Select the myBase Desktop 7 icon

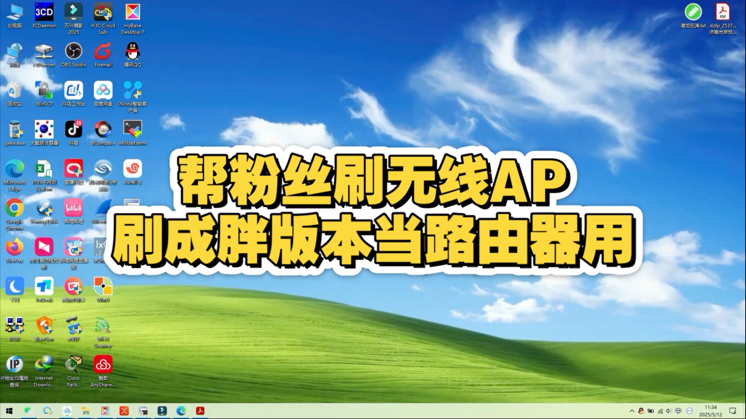pos(132,19)
